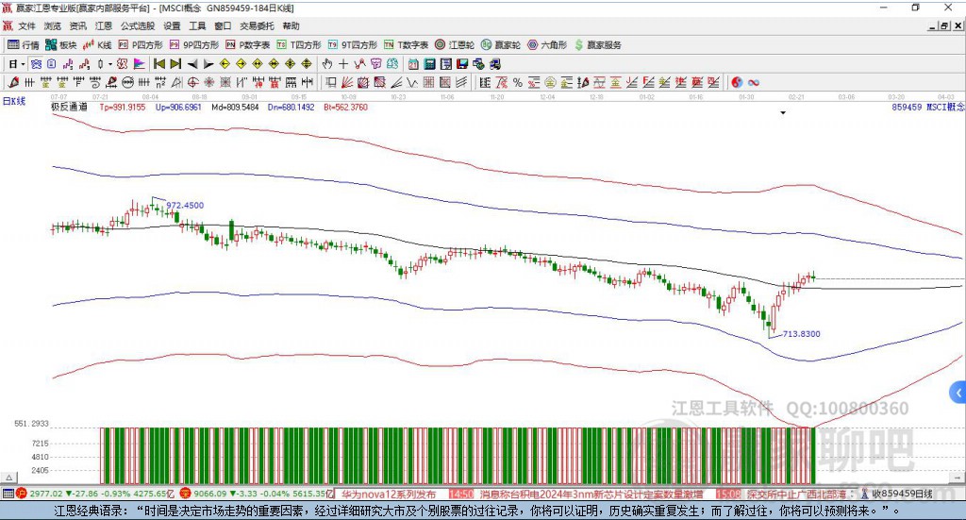Image resolution: width=966 pixels, height=520 pixels.
Task: Click the blue side arrow button
Action: tap(958, 393)
